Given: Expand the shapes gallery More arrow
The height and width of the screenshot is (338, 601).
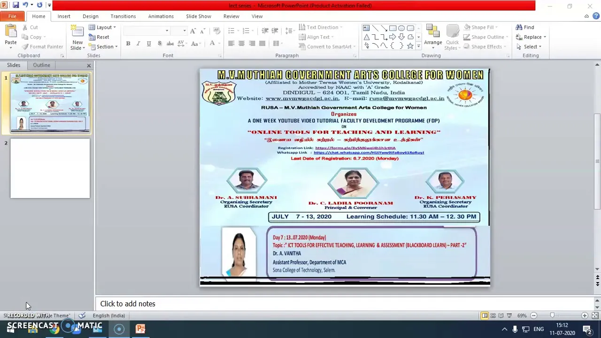Looking at the screenshot, I should click(418, 46).
